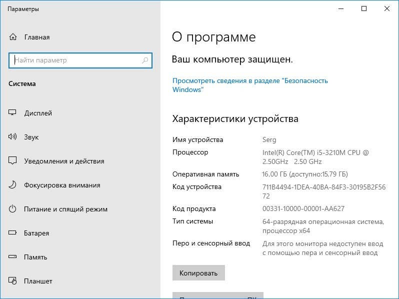
Task: Open the Батарея settings page label
Action: (x=36, y=233)
